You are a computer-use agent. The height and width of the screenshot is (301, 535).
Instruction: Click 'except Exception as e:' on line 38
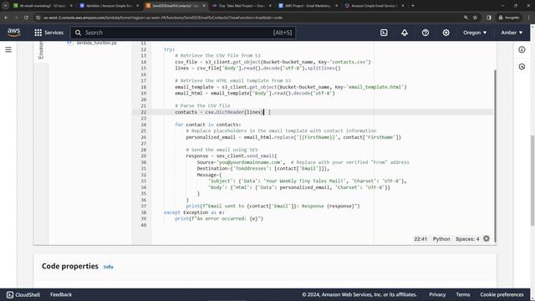pos(194,212)
